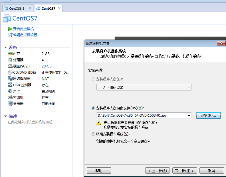This screenshot has width=226, height=177.
Task: Click the CentOS7 tab's VM icon
Action: coord(38,9)
